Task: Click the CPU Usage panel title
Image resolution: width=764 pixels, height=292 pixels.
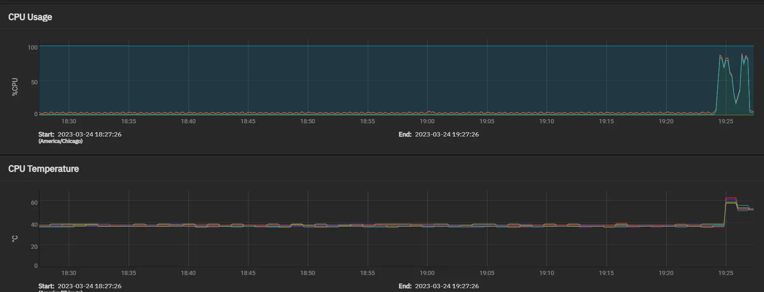Action: pos(30,17)
